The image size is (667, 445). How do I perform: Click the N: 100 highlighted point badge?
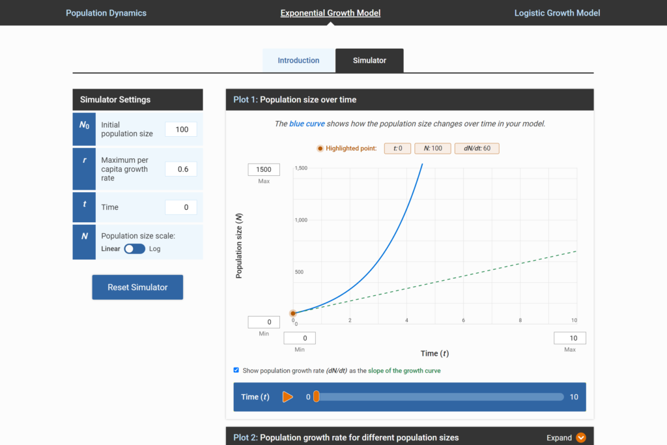[x=433, y=148]
